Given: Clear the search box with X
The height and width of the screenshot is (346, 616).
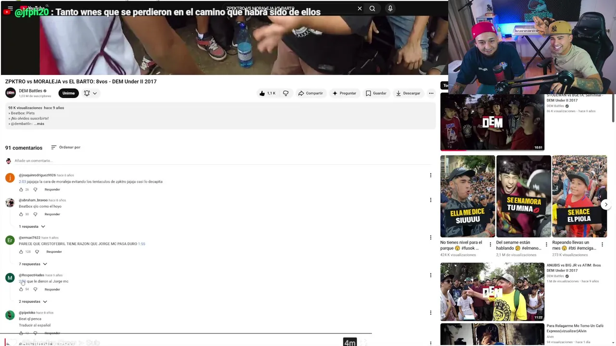Looking at the screenshot, I should coord(359,8).
